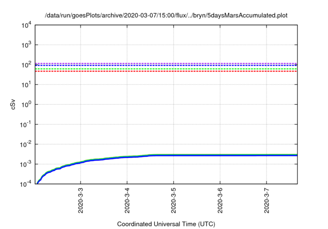Click the 10^-3 y-axis tick label
328x229 pixels.
click(26, 164)
